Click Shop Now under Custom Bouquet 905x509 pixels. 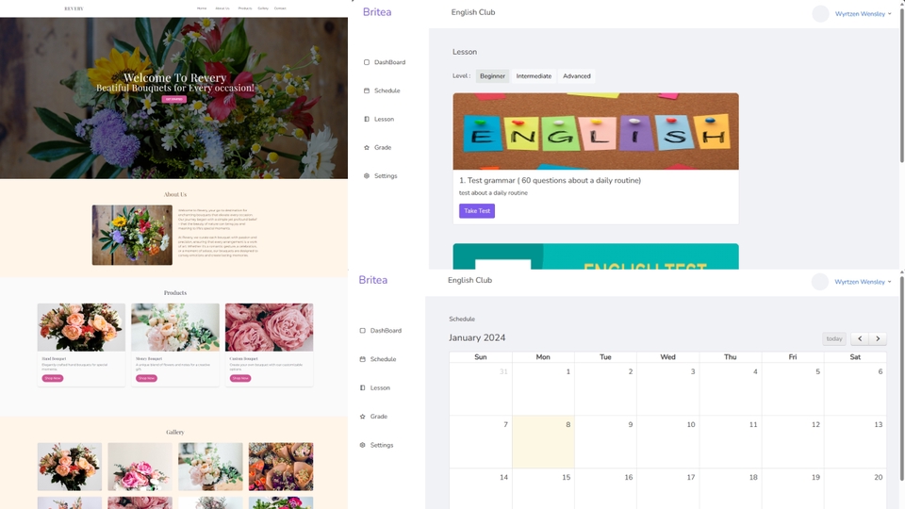tap(240, 378)
